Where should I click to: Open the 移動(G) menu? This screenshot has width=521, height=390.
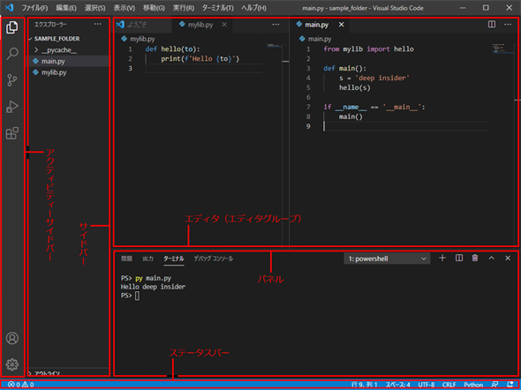[154, 8]
